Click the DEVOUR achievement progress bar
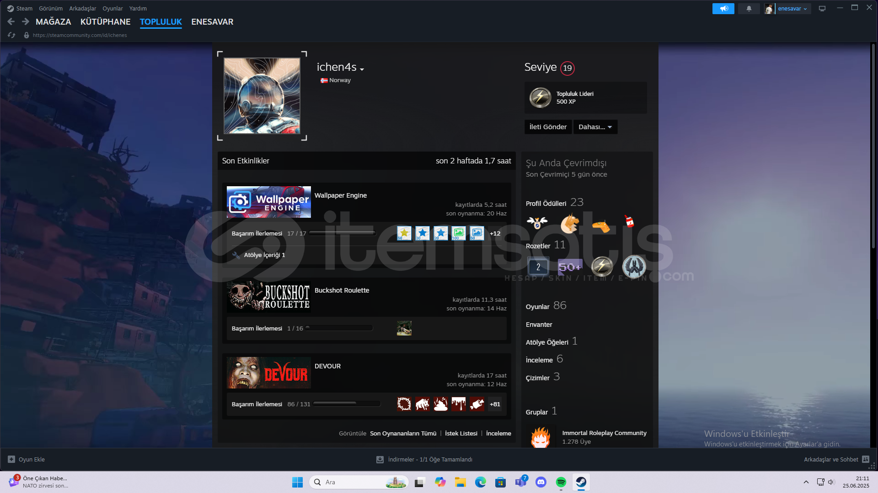 [347, 404]
